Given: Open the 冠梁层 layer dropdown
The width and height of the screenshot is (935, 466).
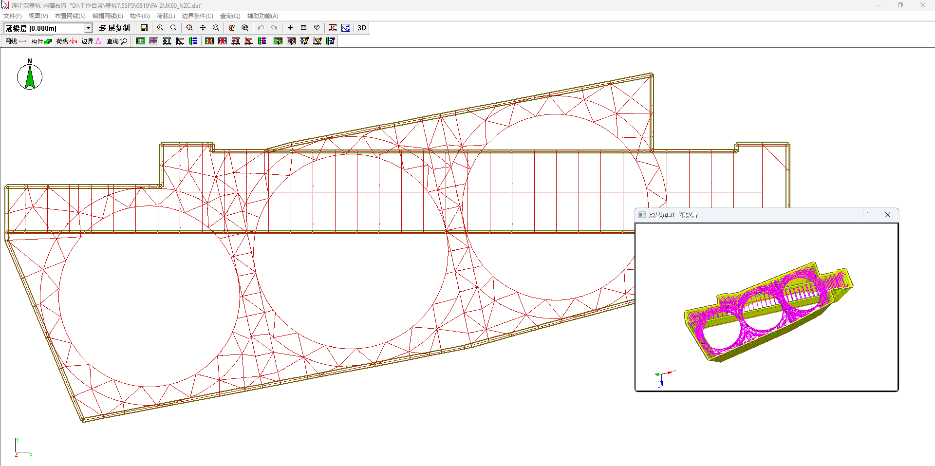Looking at the screenshot, I should 88,28.
